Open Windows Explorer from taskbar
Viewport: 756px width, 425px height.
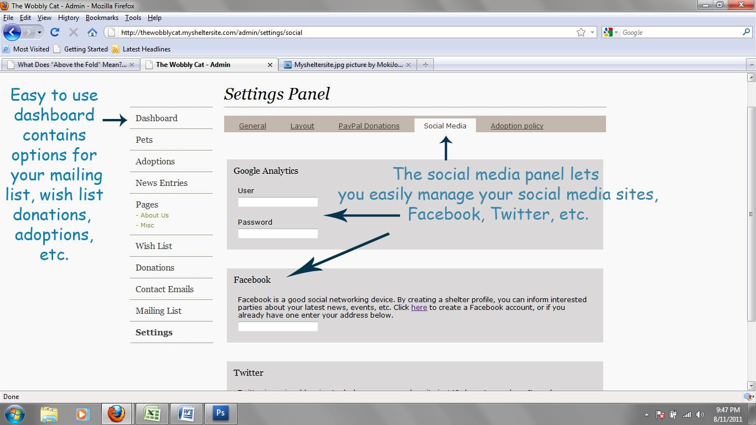click(49, 414)
